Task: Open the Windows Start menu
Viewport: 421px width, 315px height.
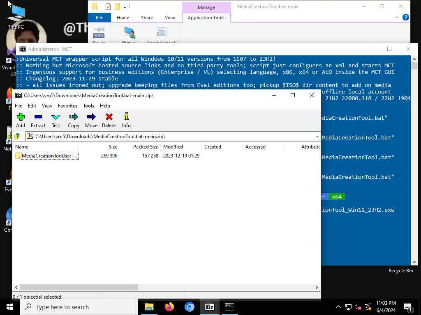Action: 10,307
